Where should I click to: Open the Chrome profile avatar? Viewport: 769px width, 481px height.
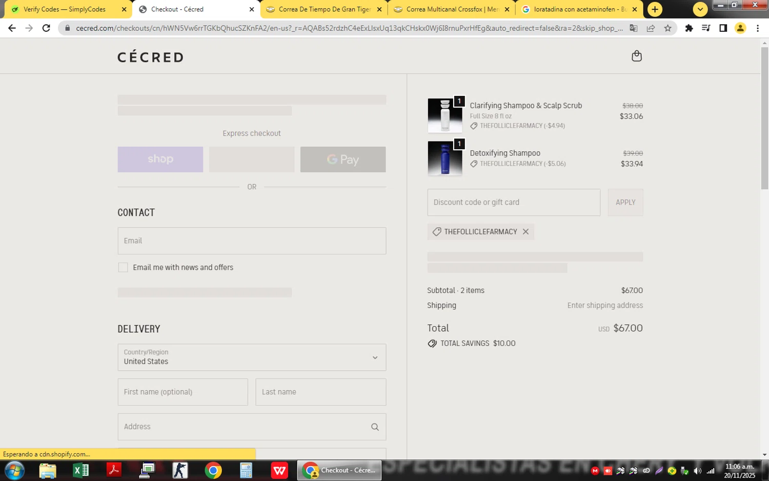click(x=740, y=28)
